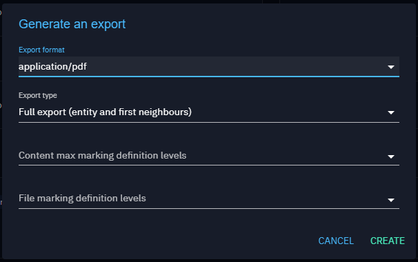The image size is (418, 262).
Task: Click the blue underline of the Export format field
Action: click(209, 77)
